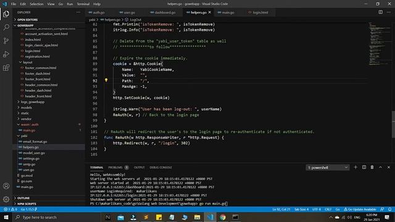Click the feedback icon in status bar
Viewport: 395px width, 222px height.
click(x=382, y=209)
